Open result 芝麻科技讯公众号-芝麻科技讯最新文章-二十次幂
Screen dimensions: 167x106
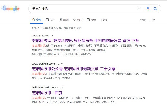click(74, 69)
